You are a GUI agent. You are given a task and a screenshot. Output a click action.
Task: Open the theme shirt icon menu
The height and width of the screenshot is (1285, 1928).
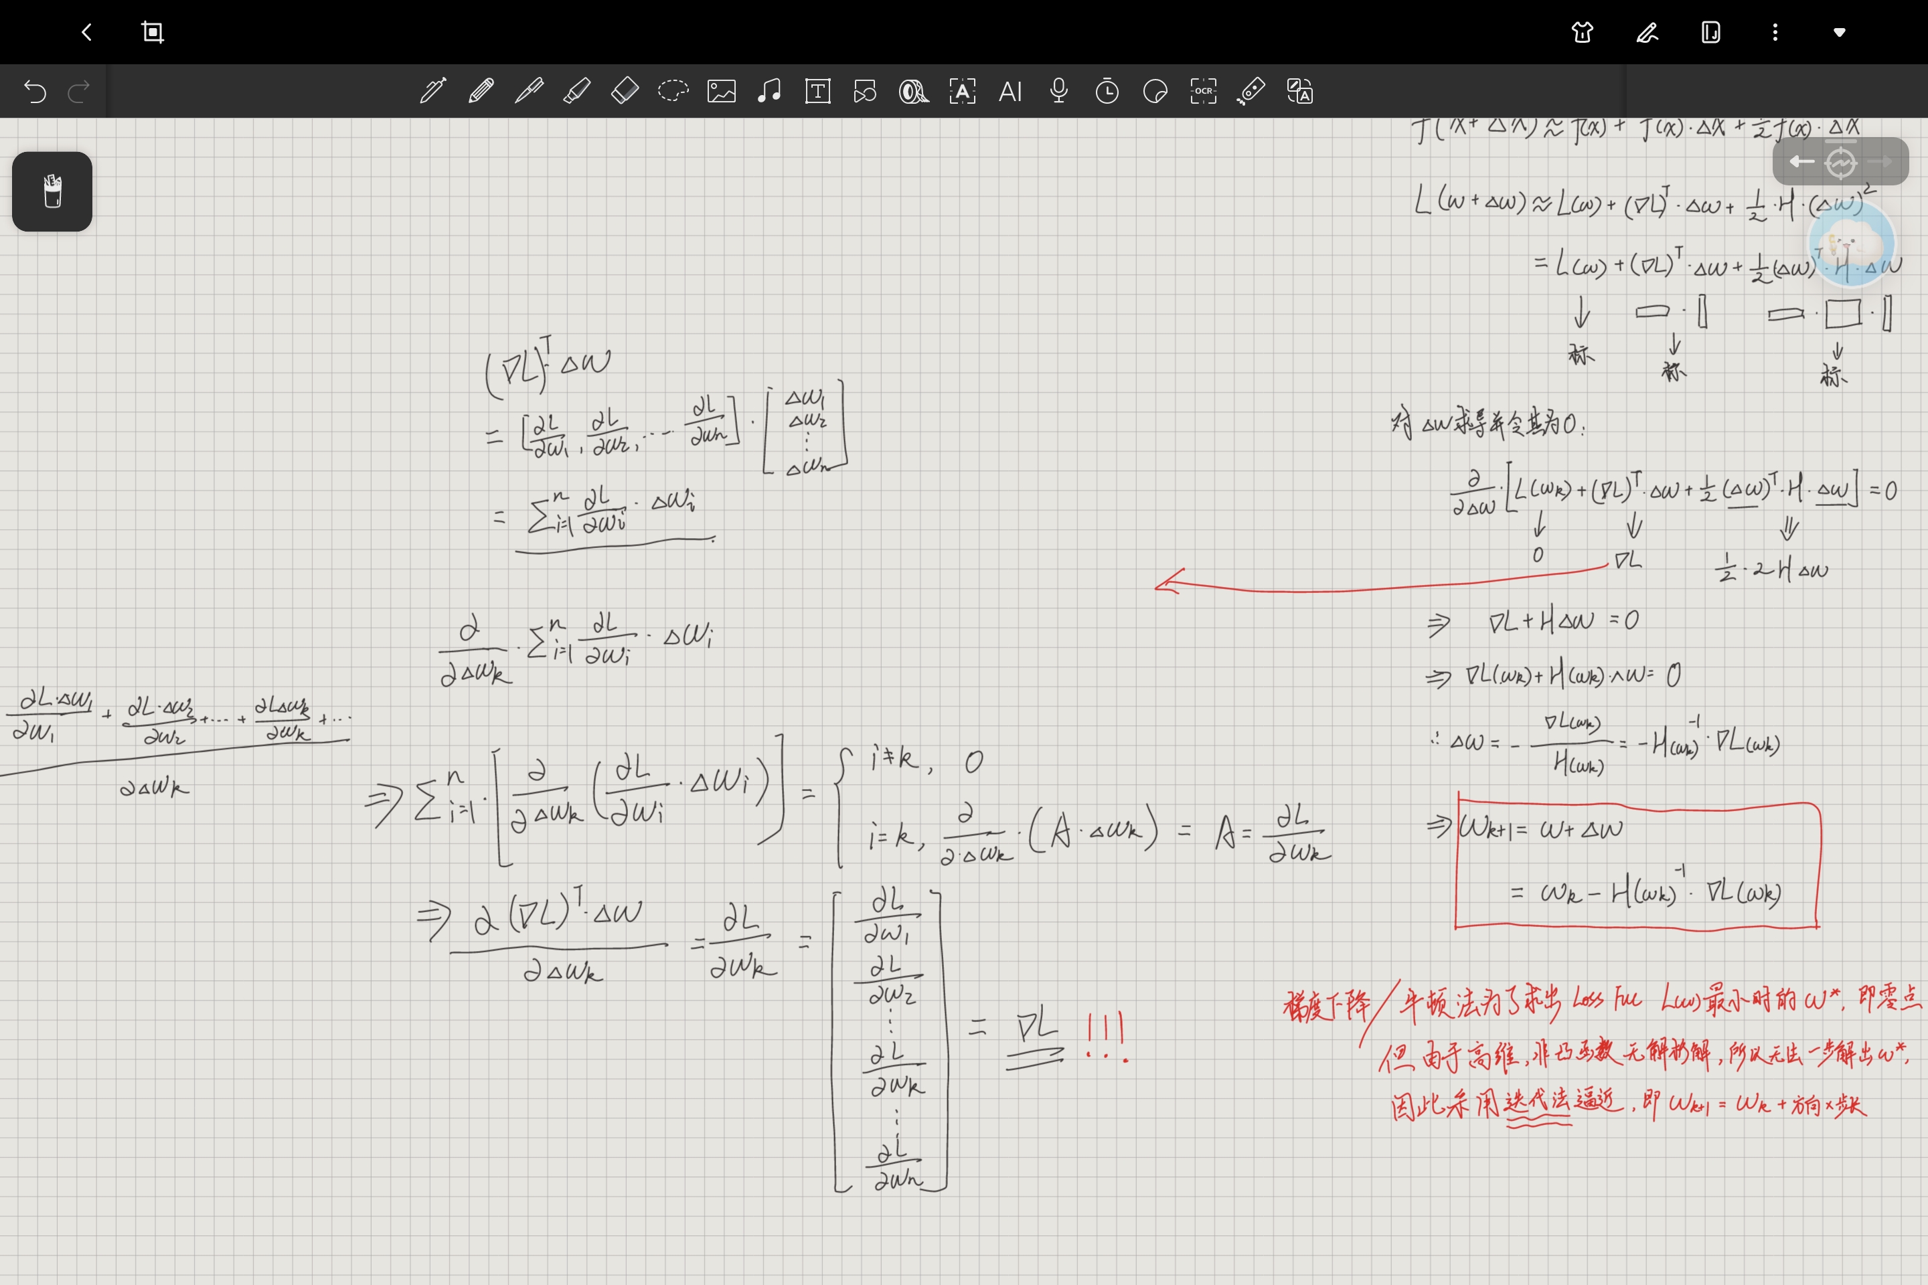pyautogui.click(x=1582, y=32)
